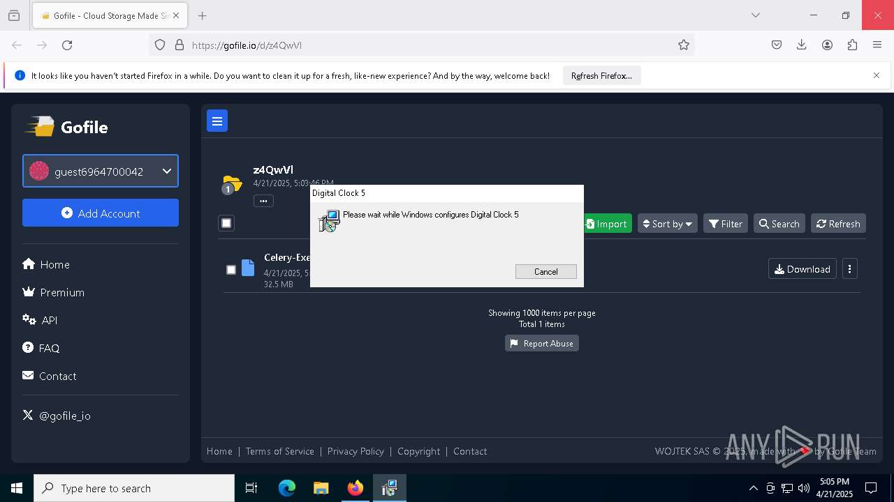Open footer Home link
Image resolution: width=894 pixels, height=502 pixels.
pyautogui.click(x=219, y=451)
